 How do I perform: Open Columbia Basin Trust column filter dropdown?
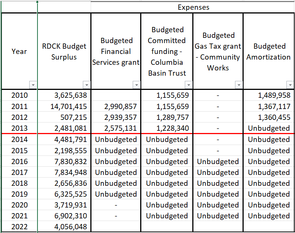pos(189,85)
